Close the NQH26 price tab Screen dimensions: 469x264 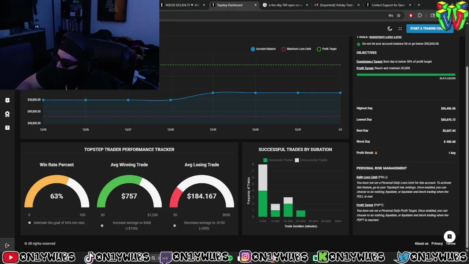click(x=204, y=5)
